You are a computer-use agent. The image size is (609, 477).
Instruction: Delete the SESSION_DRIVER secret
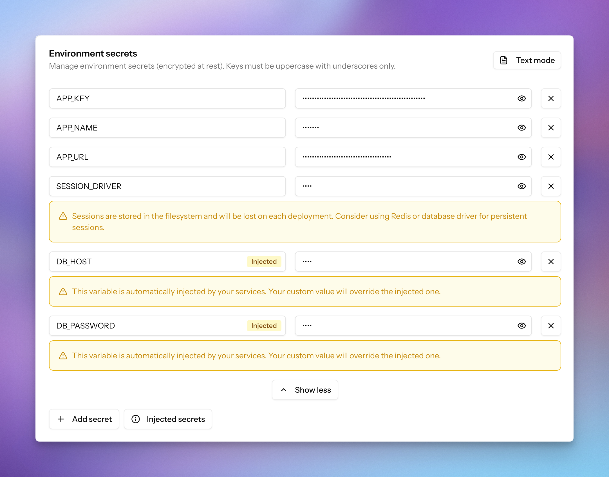tap(551, 186)
